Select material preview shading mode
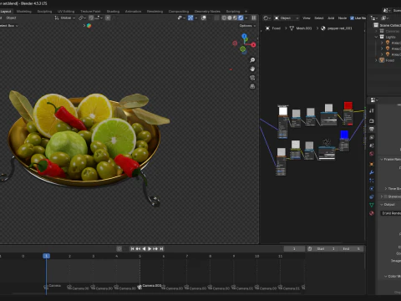This screenshot has height=301, width=401. [235, 18]
